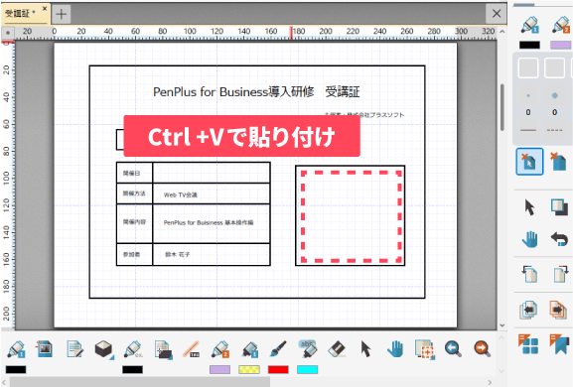Screen dimensions: 573x387
Task: Click the orange magnifier with right arrow
Action: tap(482, 349)
